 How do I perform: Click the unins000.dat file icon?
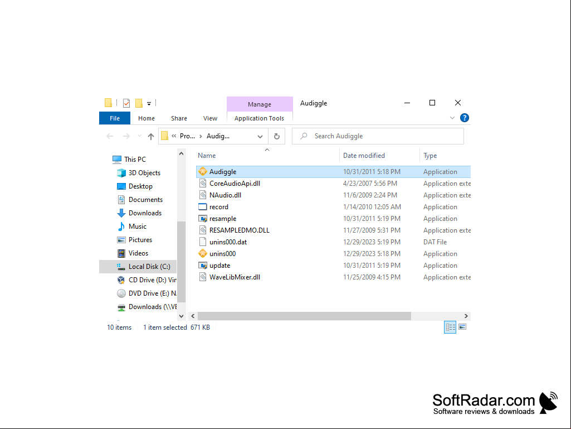point(202,242)
